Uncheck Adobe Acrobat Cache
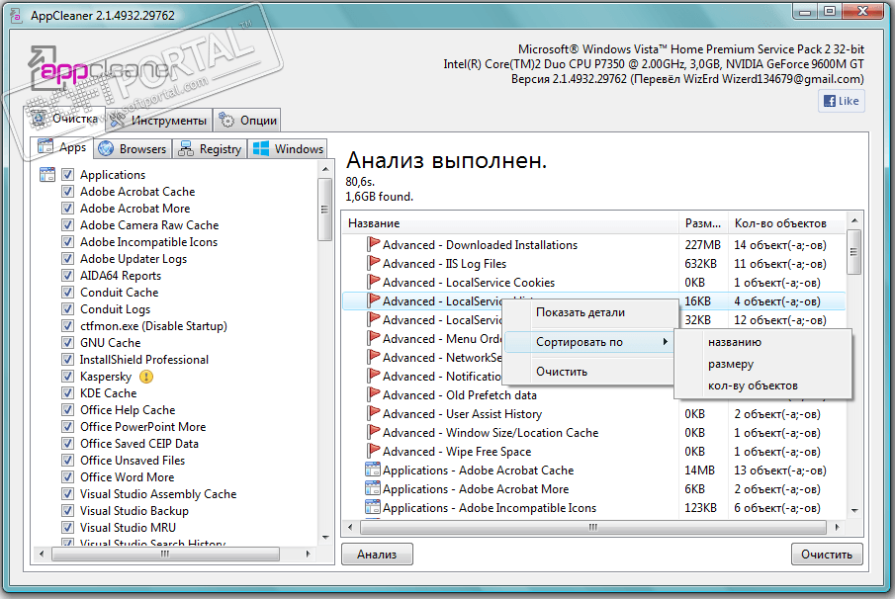Viewport: 895px width, 599px height. [67, 191]
